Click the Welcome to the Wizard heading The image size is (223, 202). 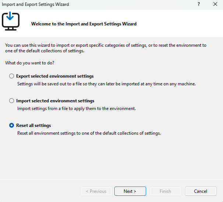click(84, 24)
